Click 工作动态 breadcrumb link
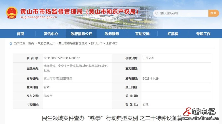This screenshot has width=222, height=124. point(112,43)
